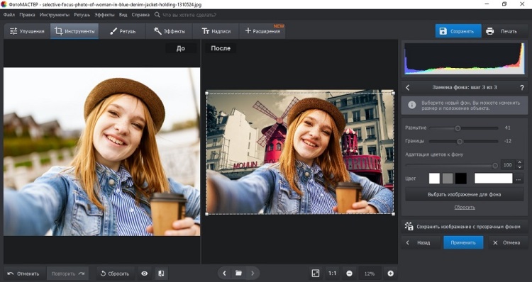
Task: Click 'Выбрать изображение для фона' button
Action: point(465,195)
